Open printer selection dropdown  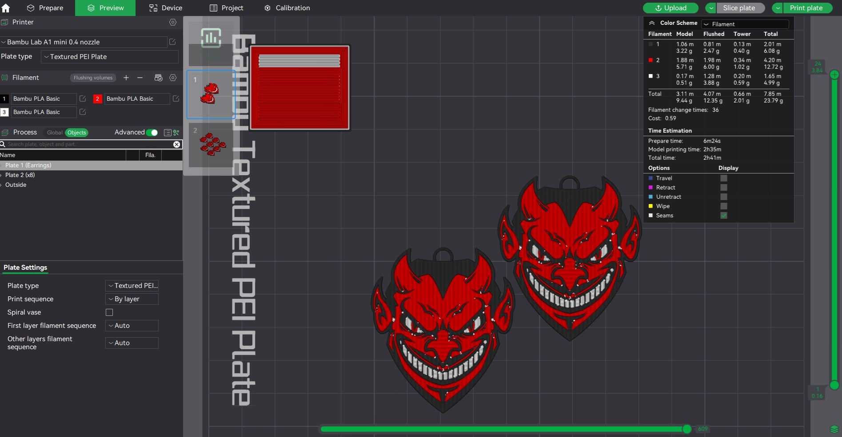[x=84, y=42]
